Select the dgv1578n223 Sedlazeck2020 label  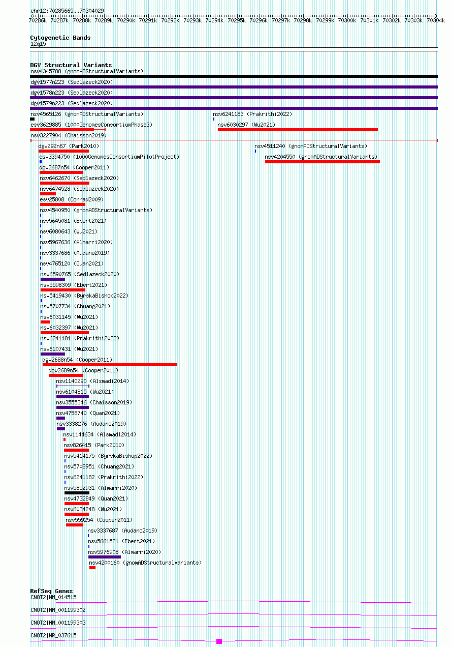72,93
